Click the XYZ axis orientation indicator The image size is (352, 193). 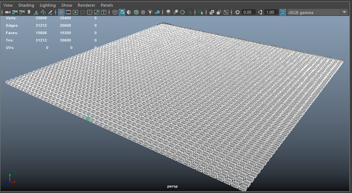(x=10, y=179)
